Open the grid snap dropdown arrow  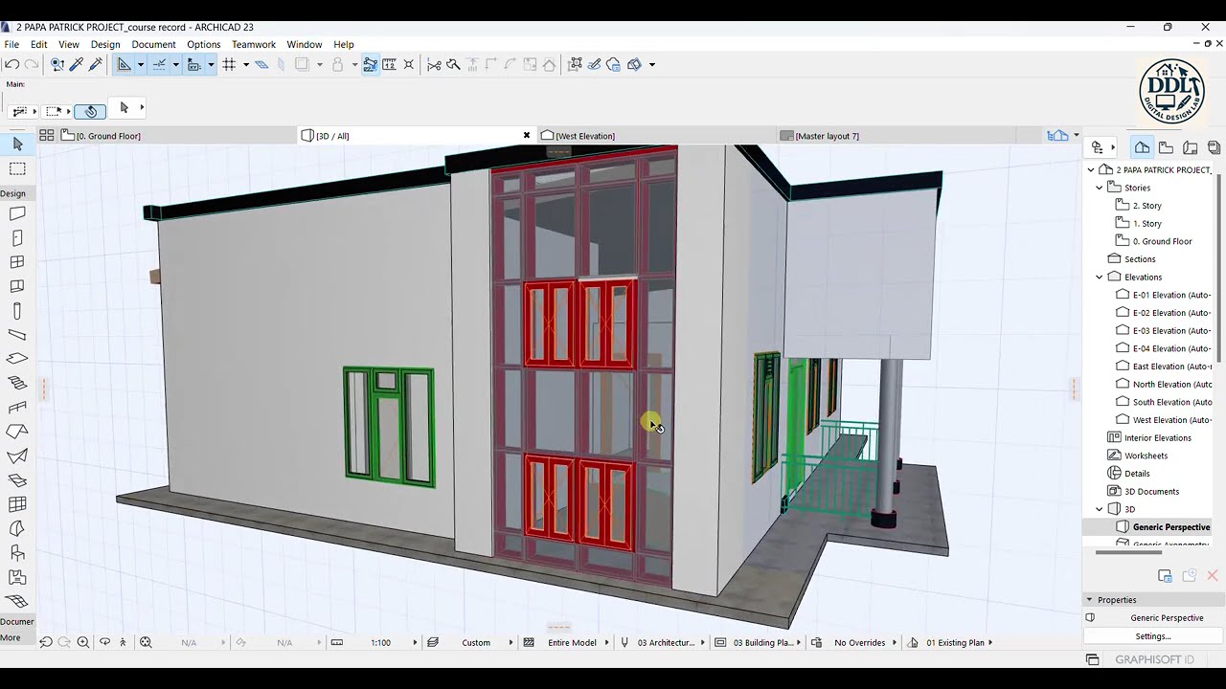[246, 64]
